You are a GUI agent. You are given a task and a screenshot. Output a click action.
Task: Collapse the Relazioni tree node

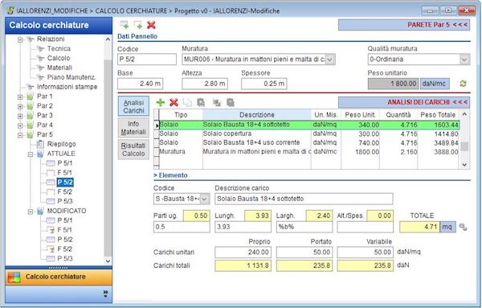tap(20, 39)
